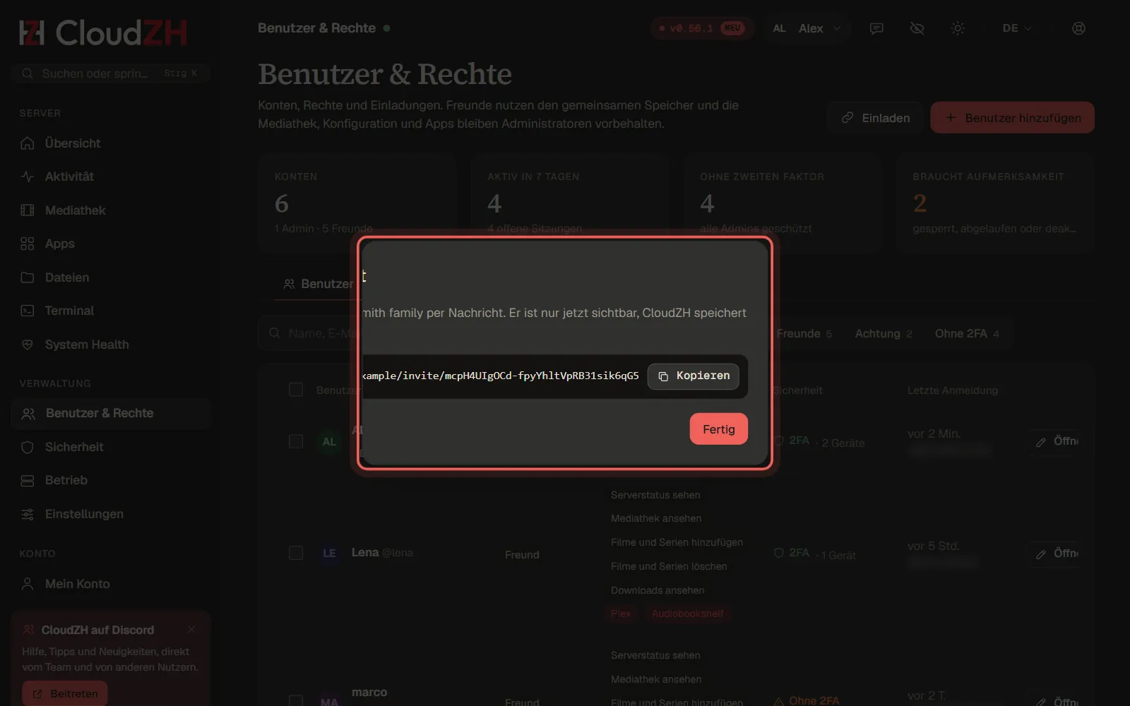This screenshot has height=706, width=1130.
Task: Select the invite link text field
Action: pos(501,376)
